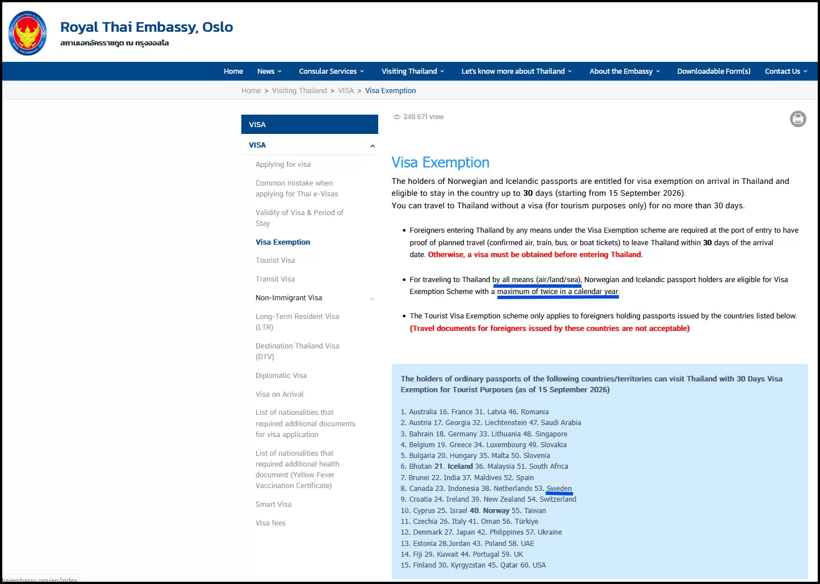Open Applying for visa sidebar link
820x584 pixels.
tap(283, 165)
